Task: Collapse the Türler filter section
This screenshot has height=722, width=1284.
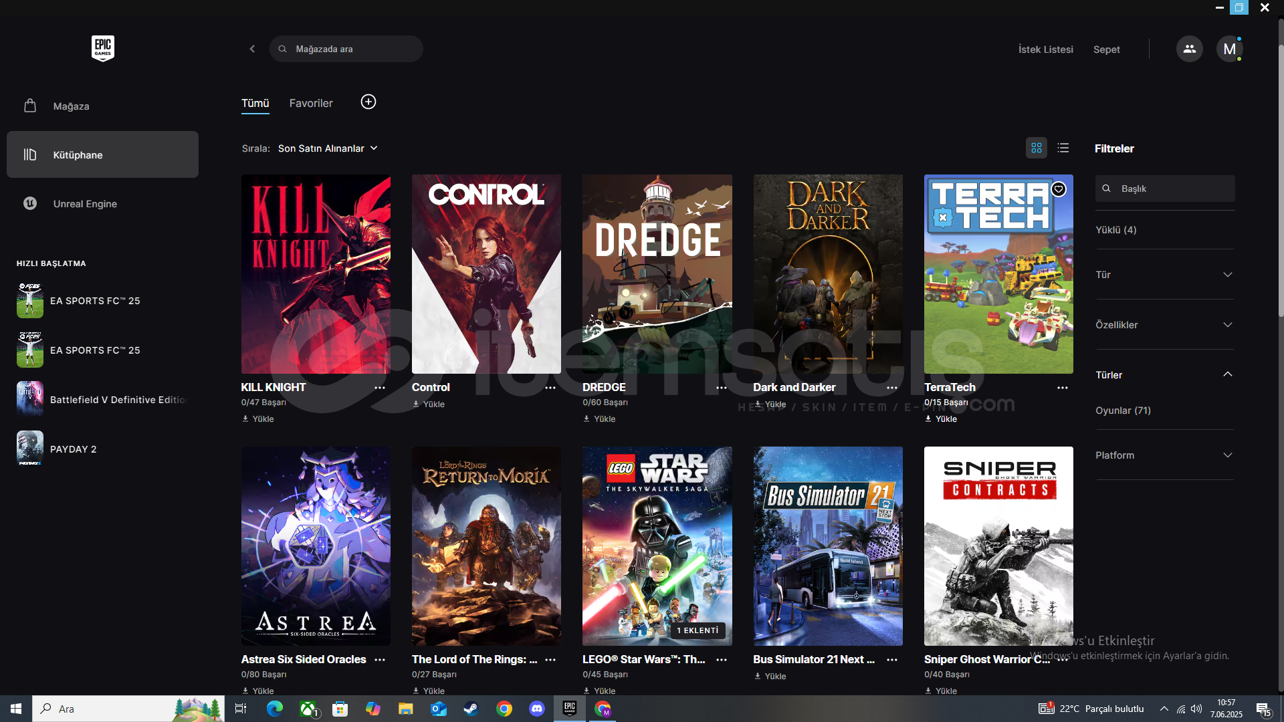Action: click(1164, 375)
